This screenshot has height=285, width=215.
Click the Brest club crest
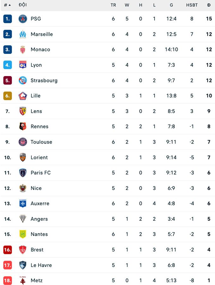coord(23,249)
